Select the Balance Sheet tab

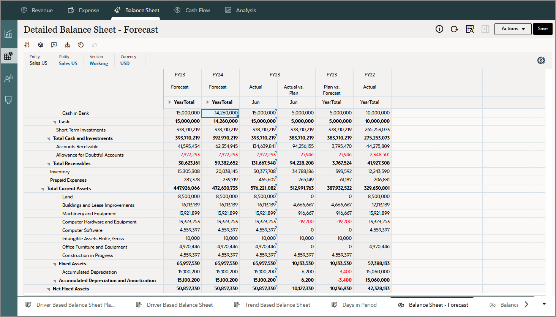pyautogui.click(x=137, y=10)
